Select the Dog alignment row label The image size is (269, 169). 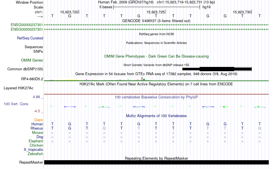pyautogui.click(x=40, y=137)
